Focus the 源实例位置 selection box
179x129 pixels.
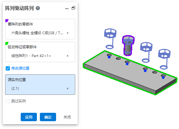40,85
